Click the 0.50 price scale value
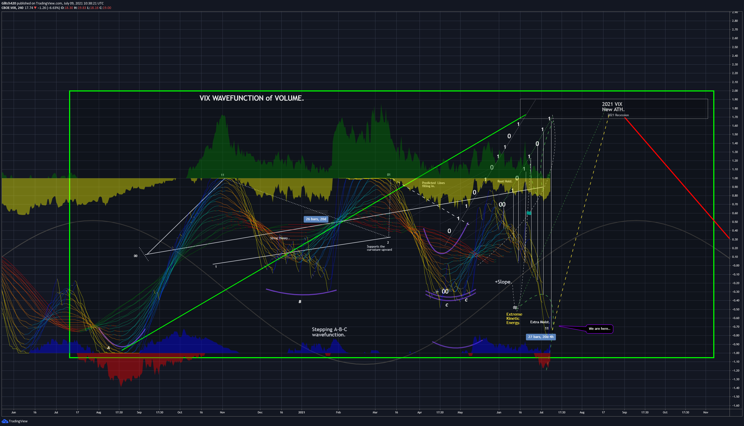Image resolution: width=744 pixels, height=426 pixels. pyautogui.click(x=735, y=222)
